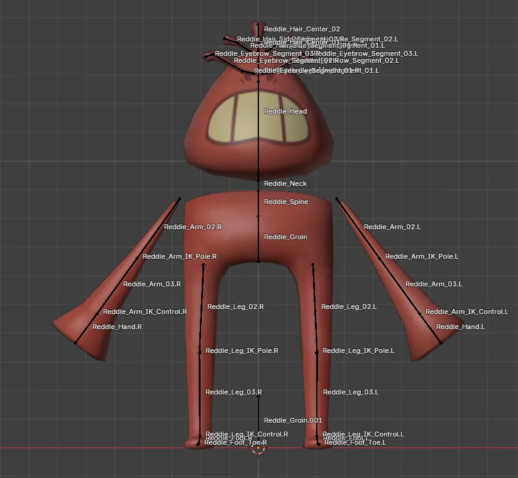Pick the Reddie_Spine bone label
This screenshot has width=518, height=478.
point(286,202)
